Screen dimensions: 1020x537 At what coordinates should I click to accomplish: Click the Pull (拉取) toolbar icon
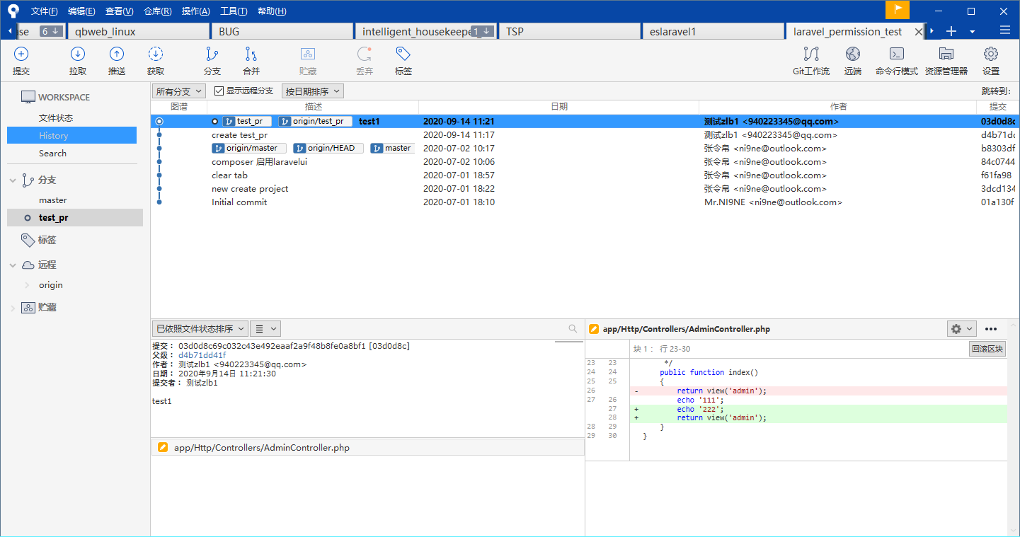78,54
